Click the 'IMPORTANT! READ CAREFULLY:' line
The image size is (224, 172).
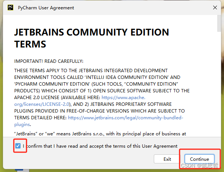49,61
